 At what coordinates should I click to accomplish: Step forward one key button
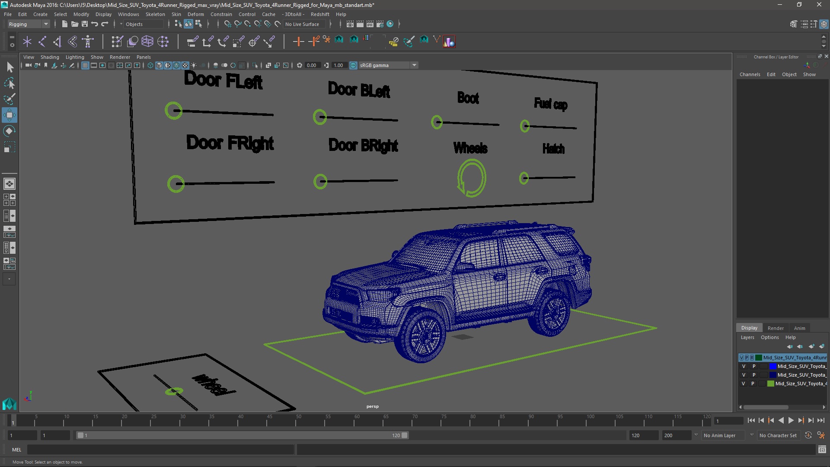click(x=801, y=420)
